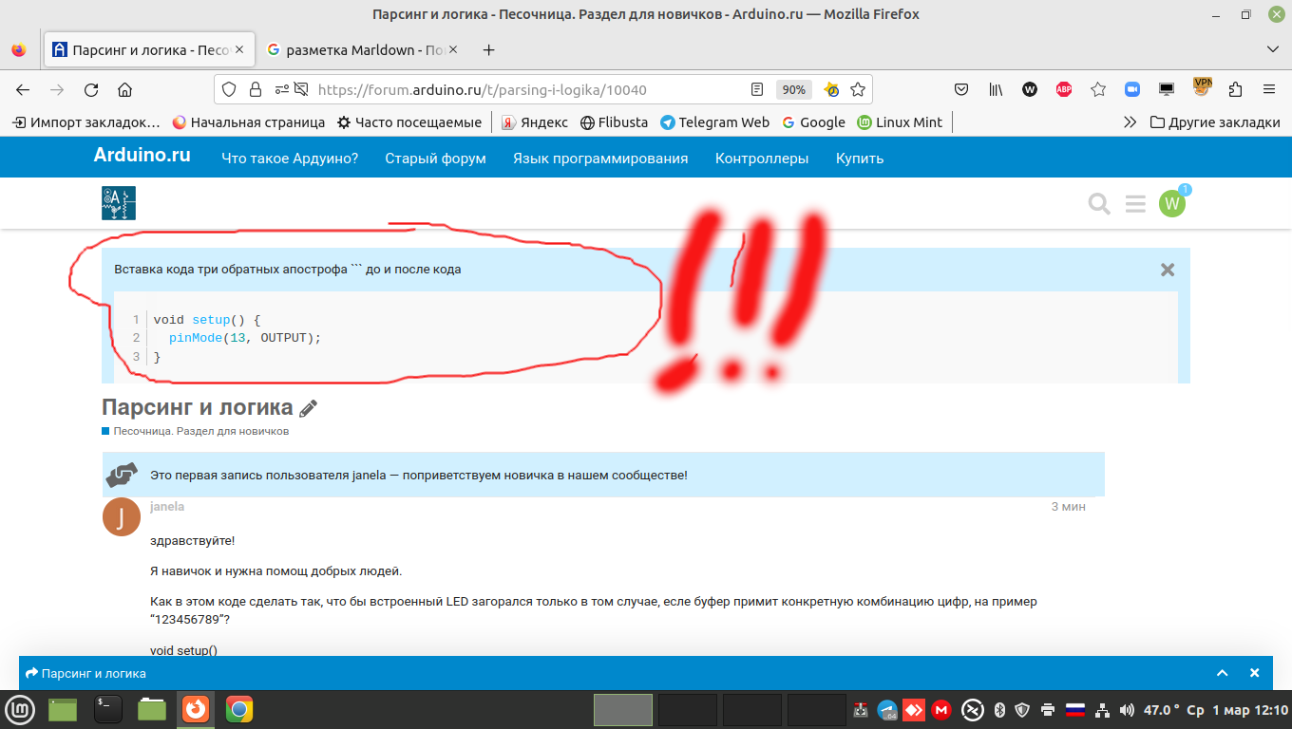Show more bookmarks with the chevron
1292x729 pixels.
[1130, 121]
